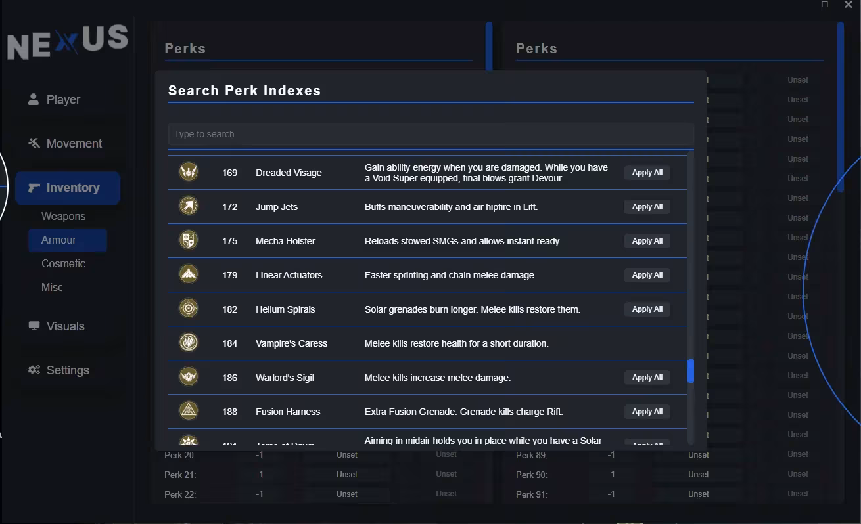
Task: Apply All for Warlord's Sigil
Action: tap(647, 378)
